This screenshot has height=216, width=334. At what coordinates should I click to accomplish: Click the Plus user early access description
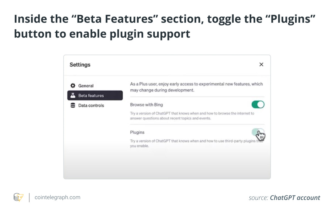197,87
